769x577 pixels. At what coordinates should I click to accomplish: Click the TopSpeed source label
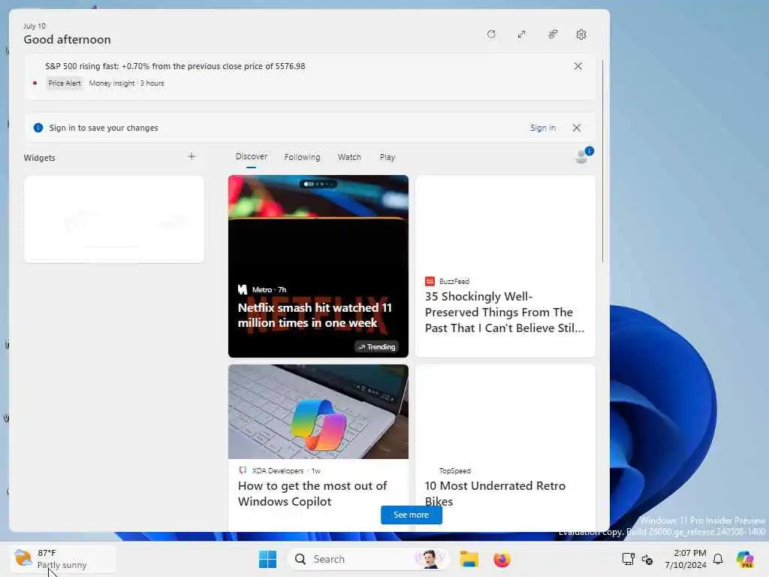click(x=454, y=470)
